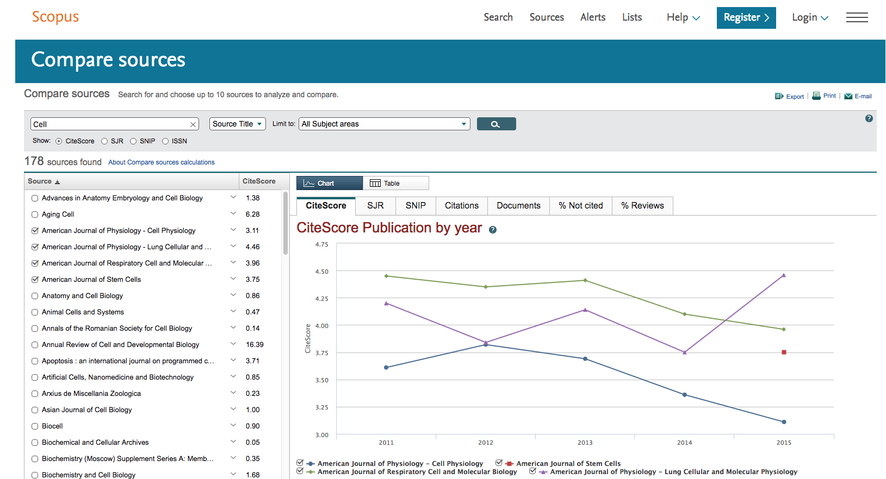This screenshot has width=886, height=479.
Task: Click the green 2013 data point on chart
Action: pos(585,280)
